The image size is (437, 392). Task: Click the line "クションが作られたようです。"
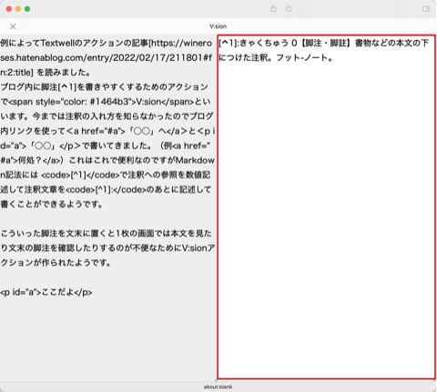coord(56,263)
